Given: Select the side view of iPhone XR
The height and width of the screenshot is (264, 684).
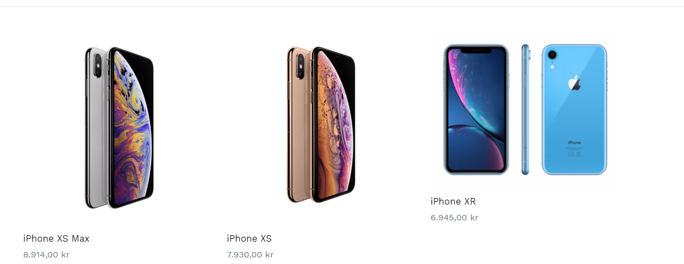Looking at the screenshot, I should 525,110.
